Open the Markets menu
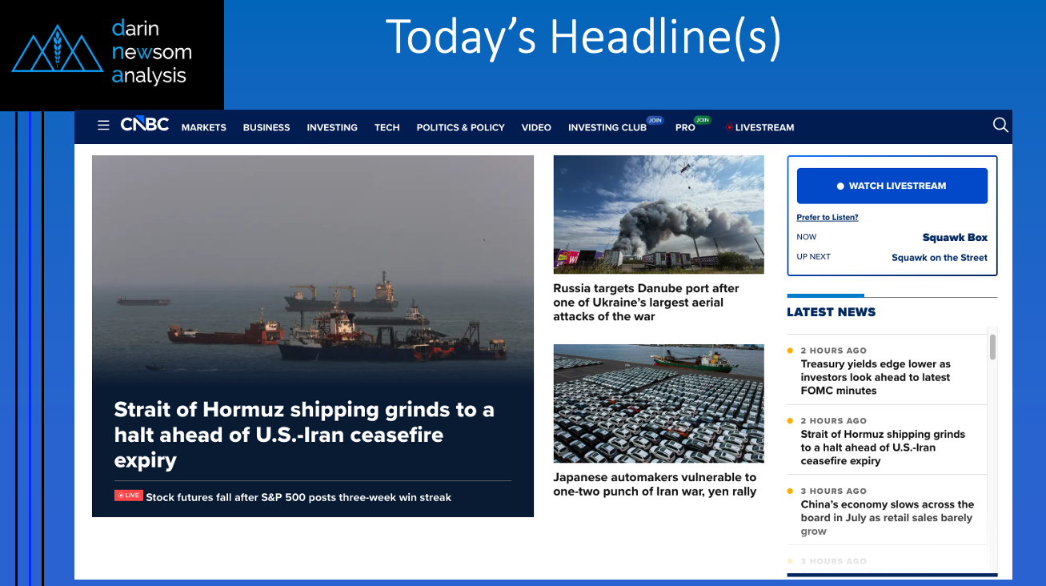Screen dimensions: 1046x586 coord(204,127)
